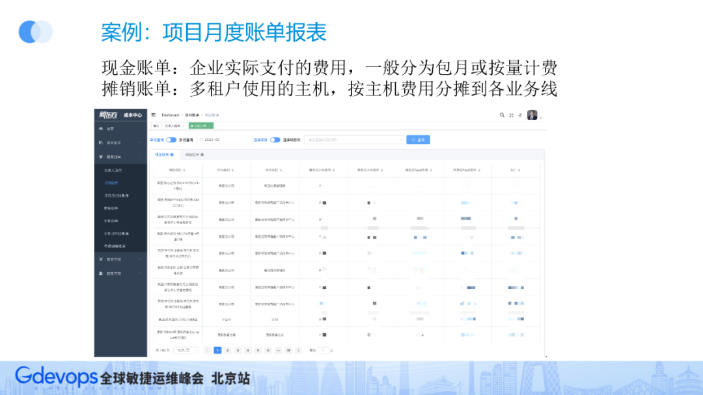Click the help icon on the first bill tab
This screenshot has width=703, height=395.
[x=172, y=155]
